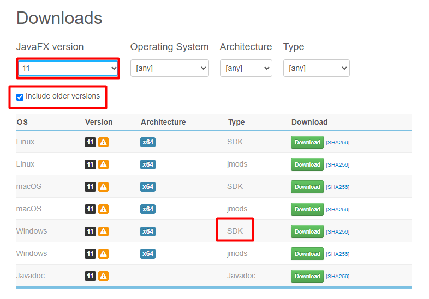This screenshot has height=299, width=429.
Task: Click the JavaFX version label
Action: pos(50,47)
